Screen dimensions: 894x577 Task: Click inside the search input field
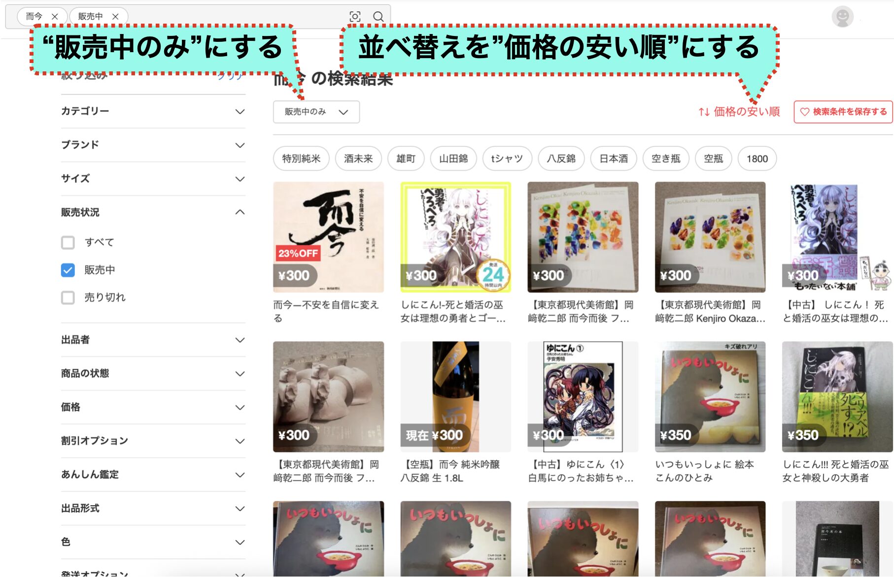[237, 16]
